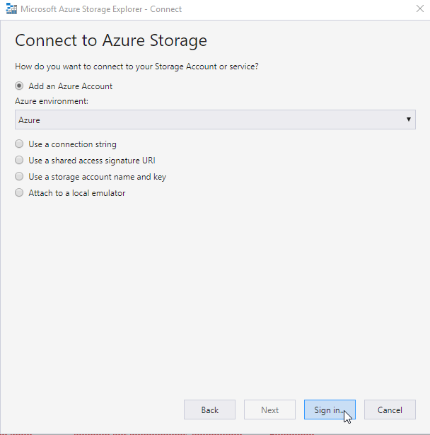Click the Azure environment dropdown arrow
This screenshot has height=435, width=430.
[409, 120]
